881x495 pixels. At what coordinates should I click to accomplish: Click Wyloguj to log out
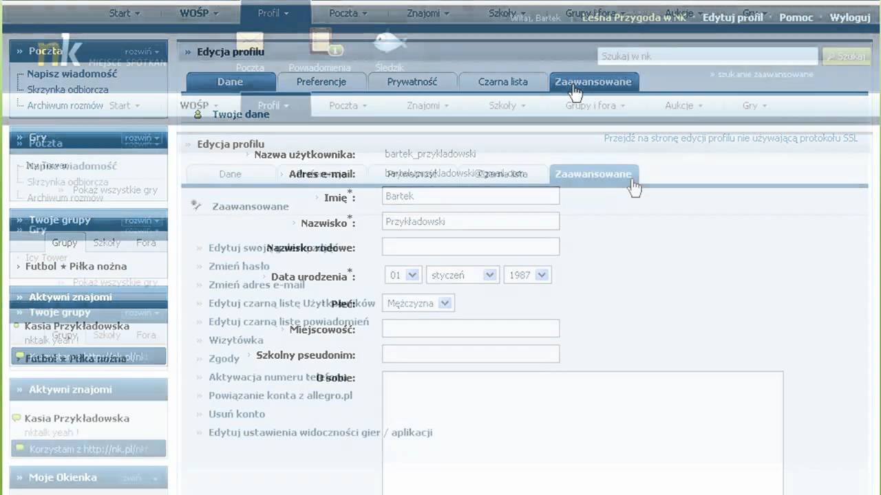[850, 18]
